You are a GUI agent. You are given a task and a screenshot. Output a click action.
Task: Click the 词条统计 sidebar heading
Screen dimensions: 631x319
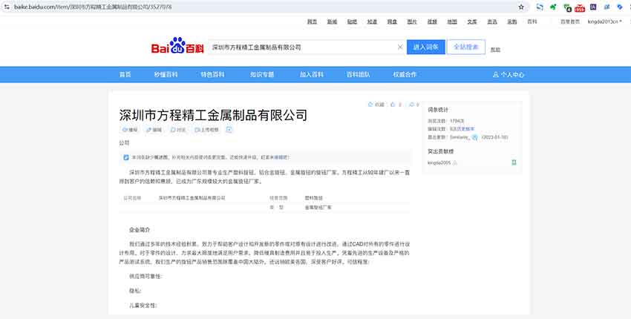pyautogui.click(x=438, y=109)
